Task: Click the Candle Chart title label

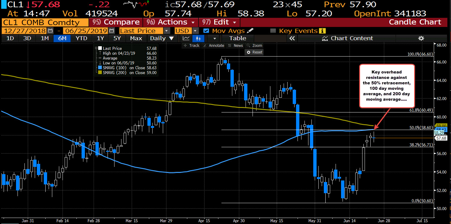Action: [415, 22]
